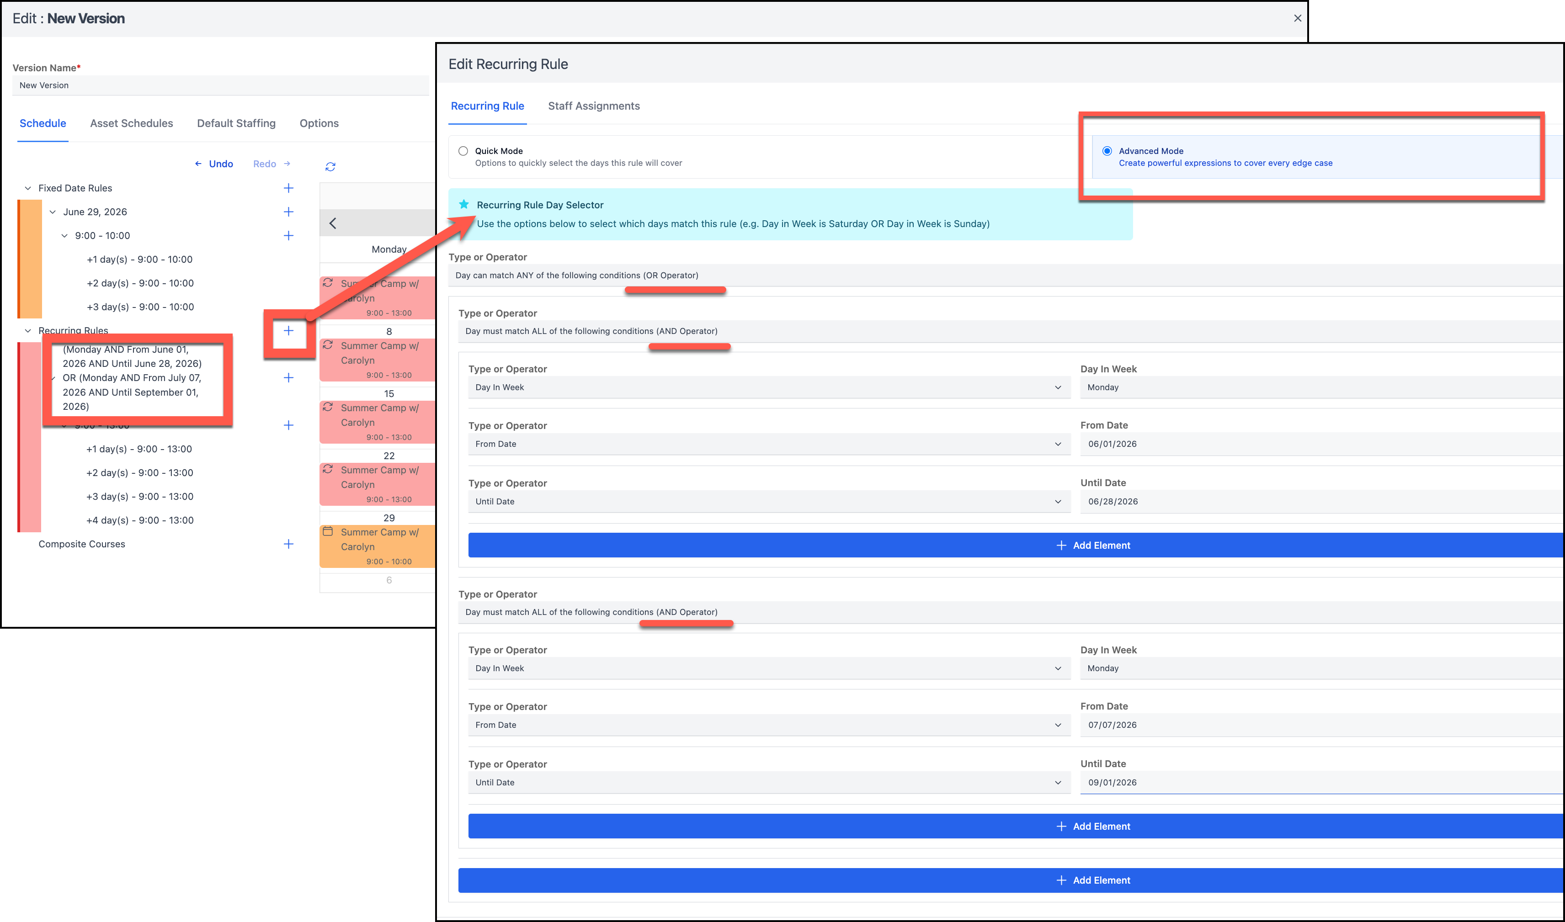Collapse the Fixed Date Rules tree
Image resolution: width=1565 pixels, height=922 pixels.
pyautogui.click(x=28, y=188)
